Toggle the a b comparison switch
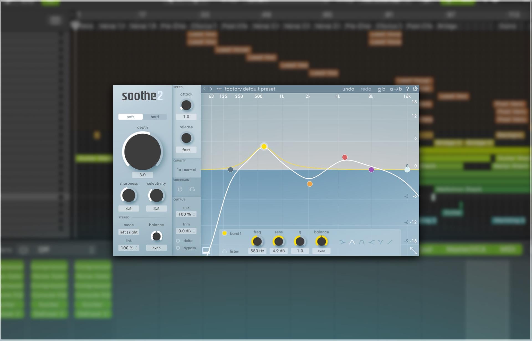Image resolution: width=532 pixels, height=341 pixels. [381, 89]
